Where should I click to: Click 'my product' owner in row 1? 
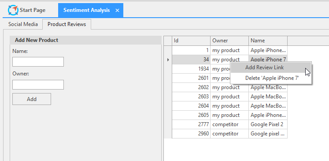coord(229,50)
